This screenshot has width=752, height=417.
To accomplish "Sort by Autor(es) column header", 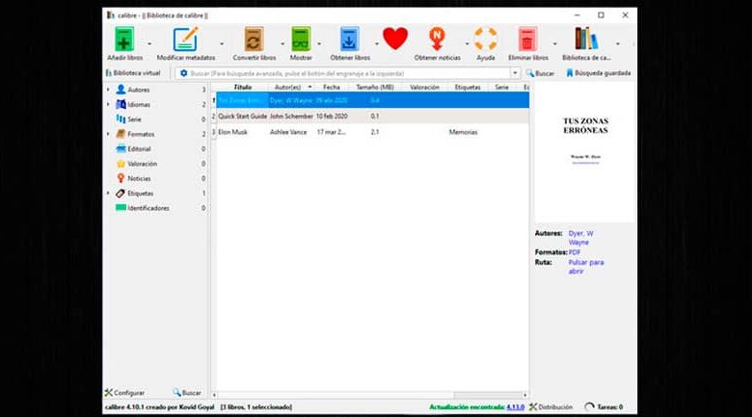I will 290,88.
